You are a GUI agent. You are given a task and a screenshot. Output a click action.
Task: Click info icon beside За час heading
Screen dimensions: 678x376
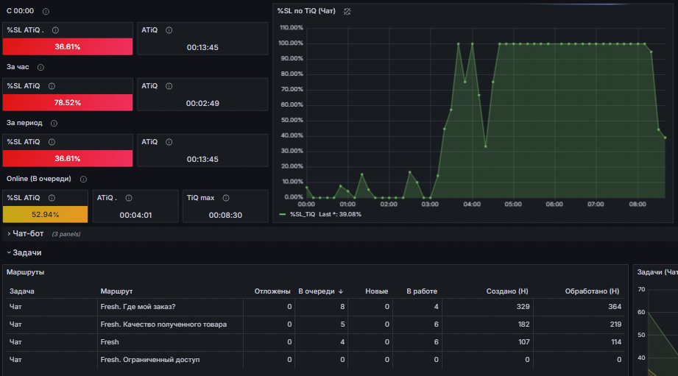pyautogui.click(x=40, y=68)
